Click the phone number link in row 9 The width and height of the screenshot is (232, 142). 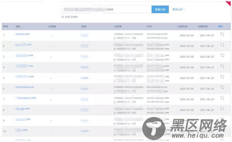coord(84,121)
